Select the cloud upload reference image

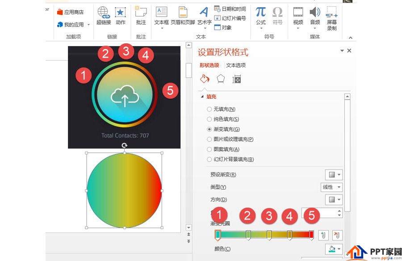pos(124,97)
